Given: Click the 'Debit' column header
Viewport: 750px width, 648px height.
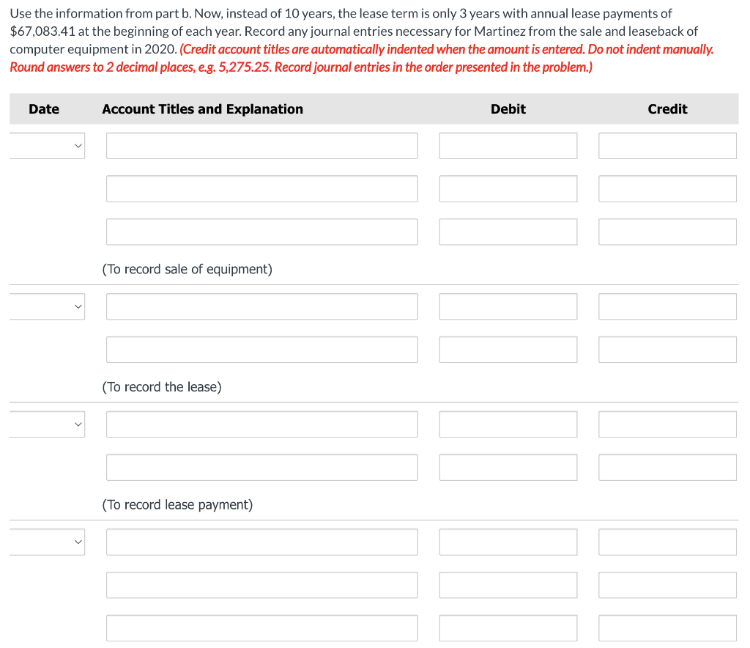Looking at the screenshot, I should [508, 109].
